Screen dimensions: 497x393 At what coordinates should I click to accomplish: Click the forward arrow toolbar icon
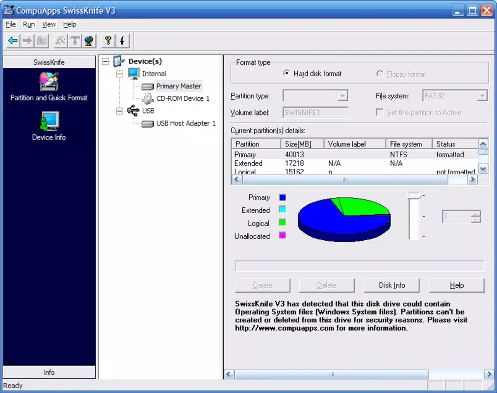(27, 41)
